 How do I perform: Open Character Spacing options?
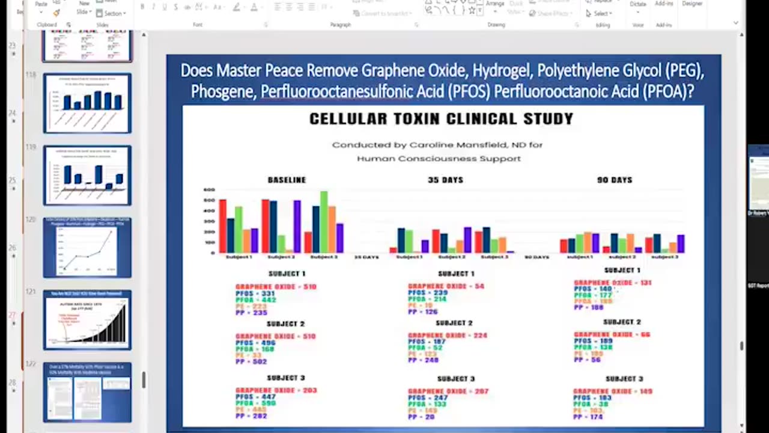point(201,7)
